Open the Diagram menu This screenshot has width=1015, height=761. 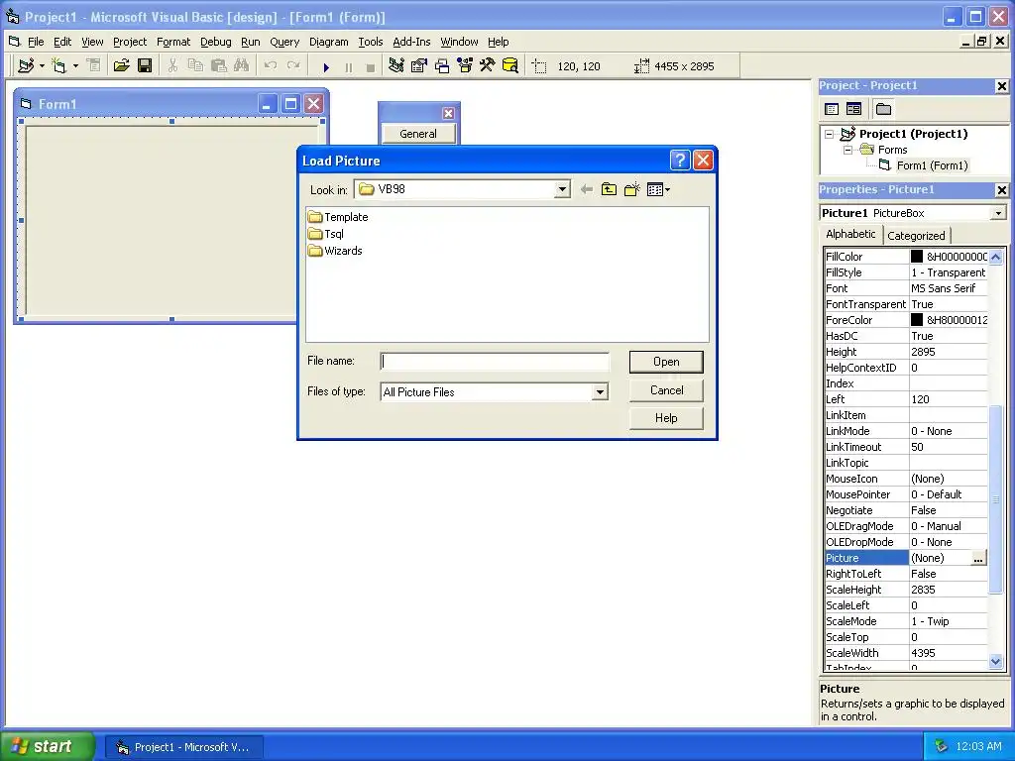pos(328,42)
